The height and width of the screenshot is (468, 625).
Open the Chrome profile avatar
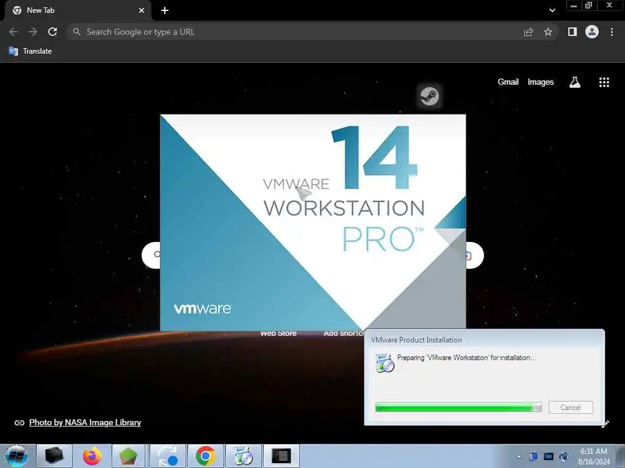(x=592, y=32)
